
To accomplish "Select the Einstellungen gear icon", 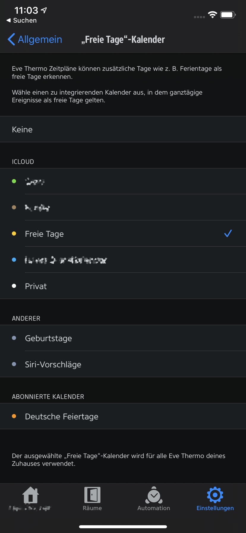I will click(215, 495).
